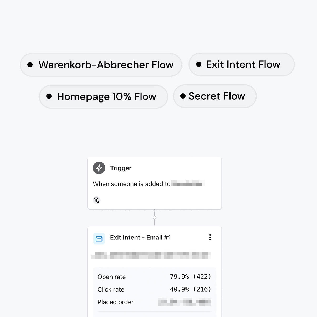Click the Open rate 79.9% row
The width and height of the screenshot is (317, 317).
154,277
